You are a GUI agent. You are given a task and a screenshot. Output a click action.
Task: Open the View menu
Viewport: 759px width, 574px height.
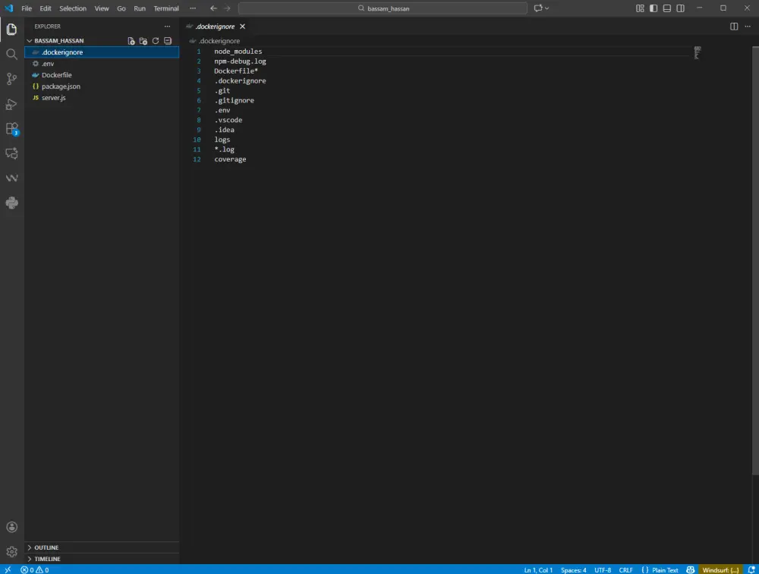(101, 8)
